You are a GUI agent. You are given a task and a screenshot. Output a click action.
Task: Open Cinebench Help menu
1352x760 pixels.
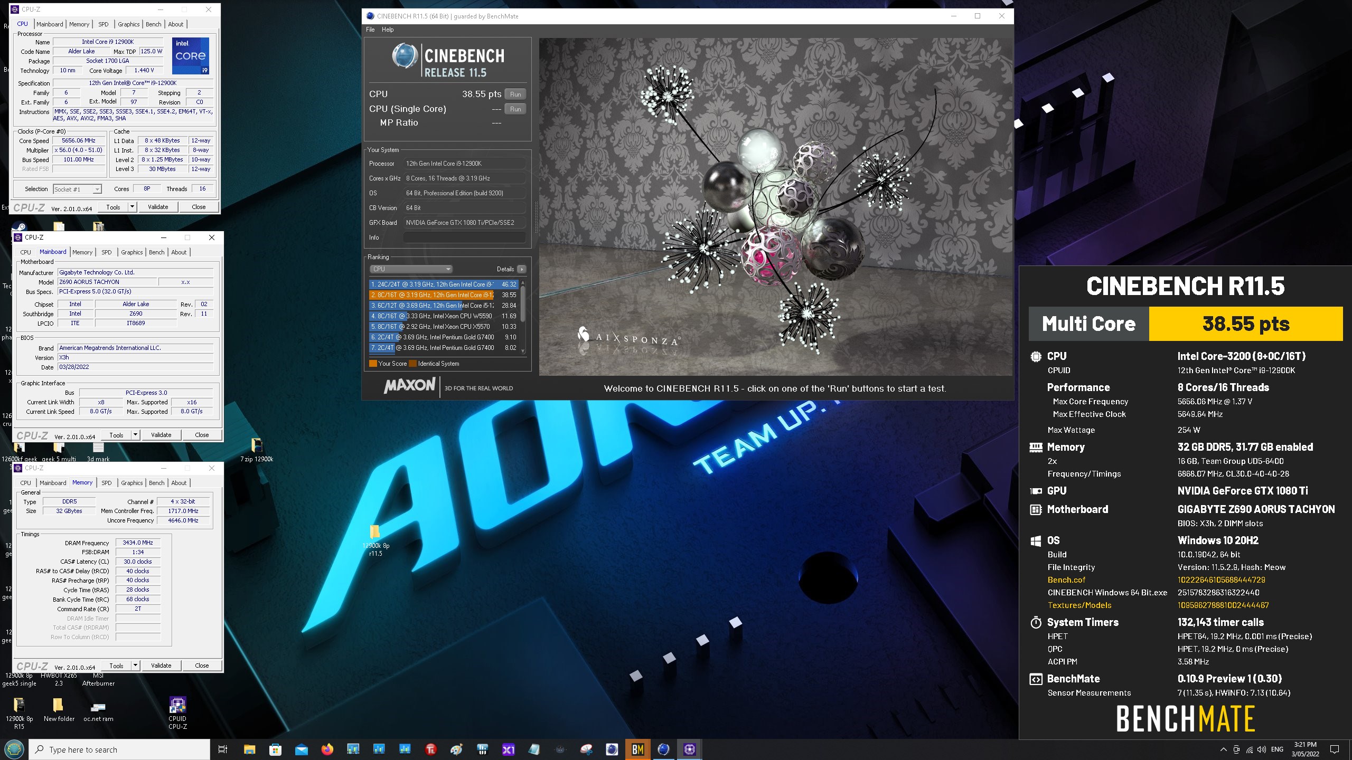click(x=388, y=30)
